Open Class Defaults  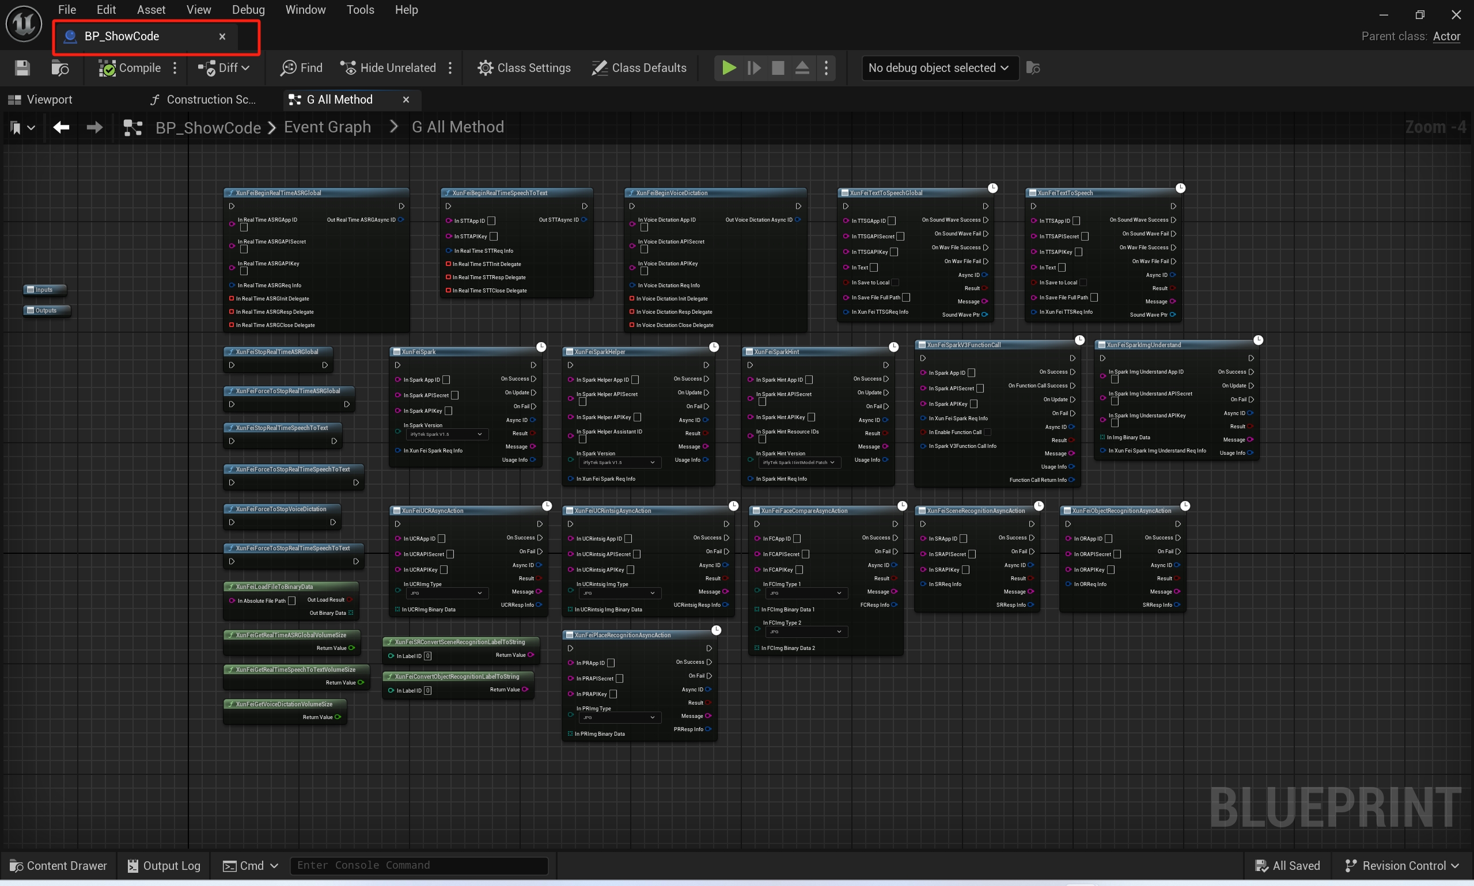point(639,68)
